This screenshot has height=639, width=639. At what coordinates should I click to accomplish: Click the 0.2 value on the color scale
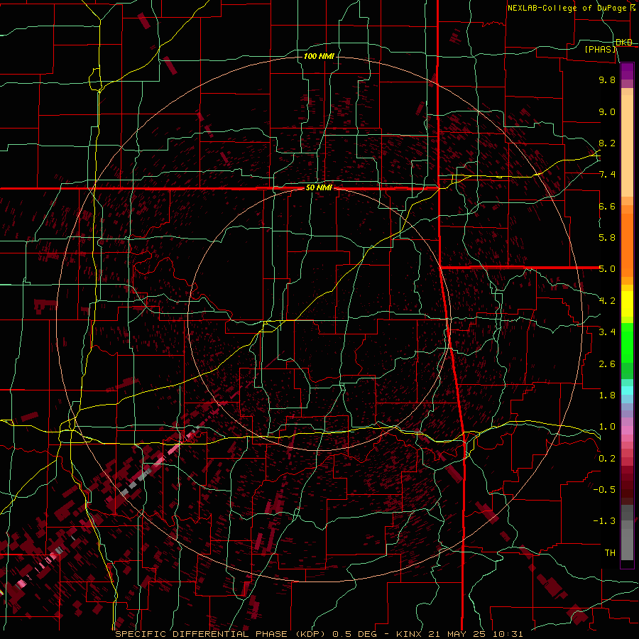(607, 459)
